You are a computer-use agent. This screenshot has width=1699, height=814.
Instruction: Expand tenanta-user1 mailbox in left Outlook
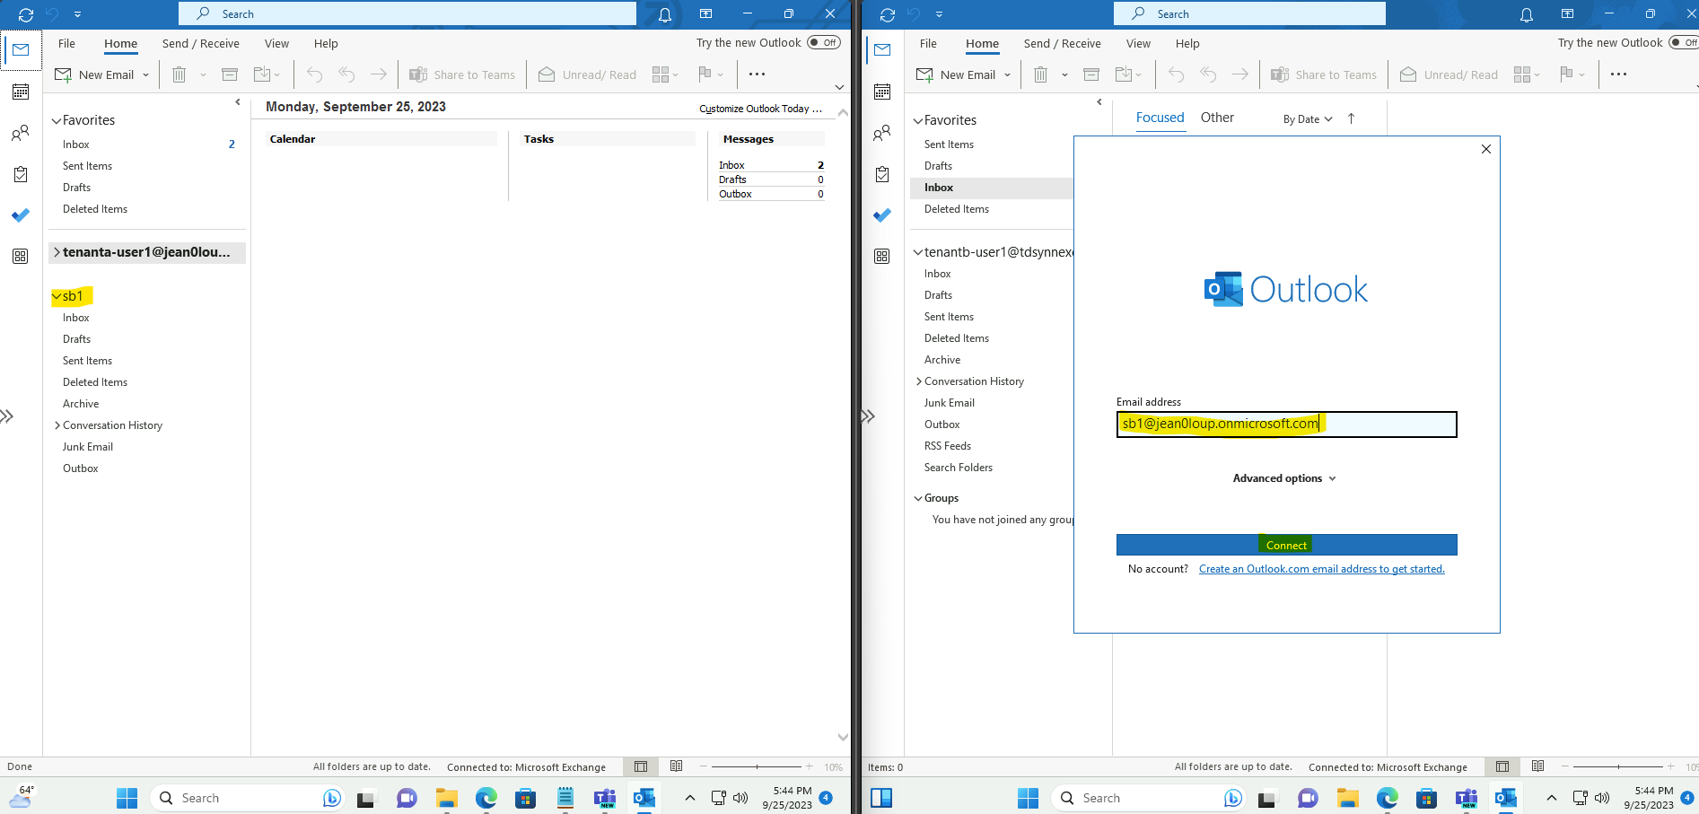(x=57, y=252)
